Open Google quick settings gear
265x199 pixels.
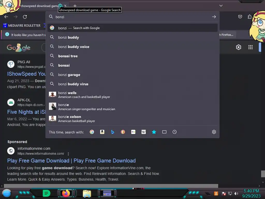(x=238, y=47)
